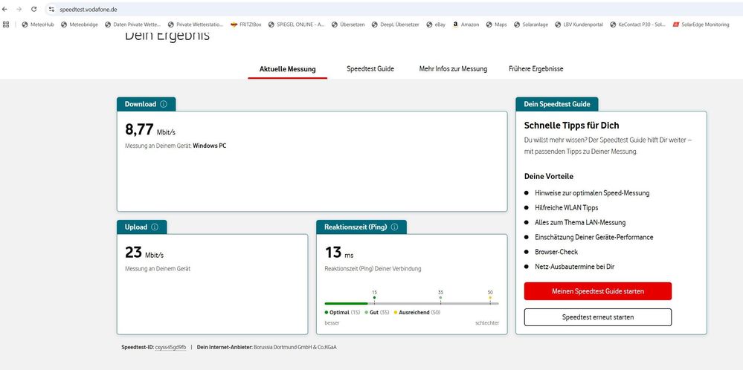Open the DeepL Übersetzer bookmark

(395, 25)
